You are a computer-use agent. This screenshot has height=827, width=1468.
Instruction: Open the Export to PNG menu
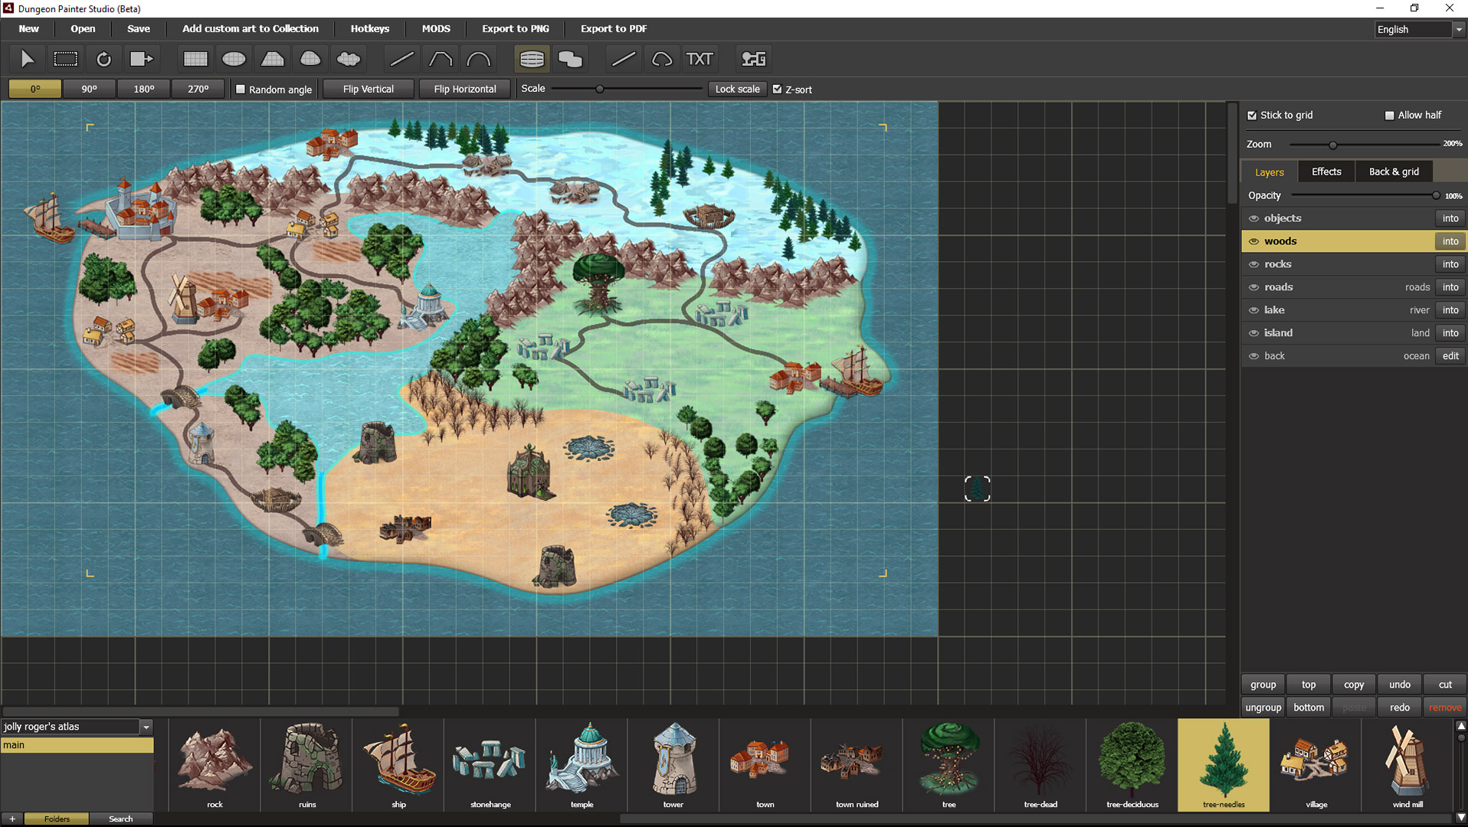click(x=515, y=28)
